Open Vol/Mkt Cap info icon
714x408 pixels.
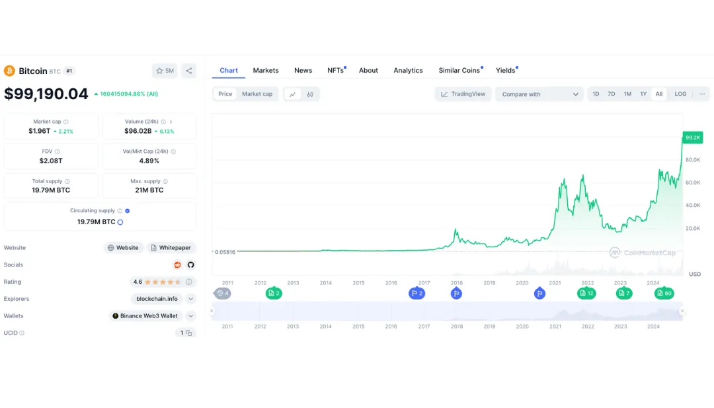click(x=173, y=151)
